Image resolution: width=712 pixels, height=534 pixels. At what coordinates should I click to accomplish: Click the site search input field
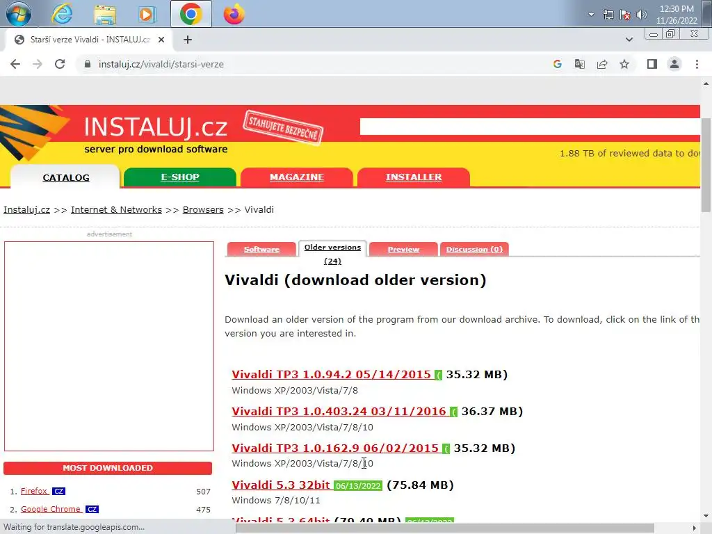click(x=529, y=127)
